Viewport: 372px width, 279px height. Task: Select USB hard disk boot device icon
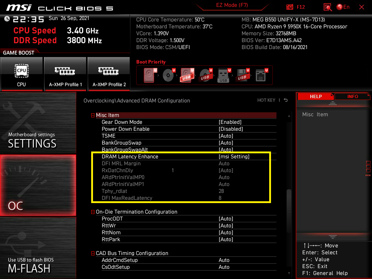click(187, 75)
